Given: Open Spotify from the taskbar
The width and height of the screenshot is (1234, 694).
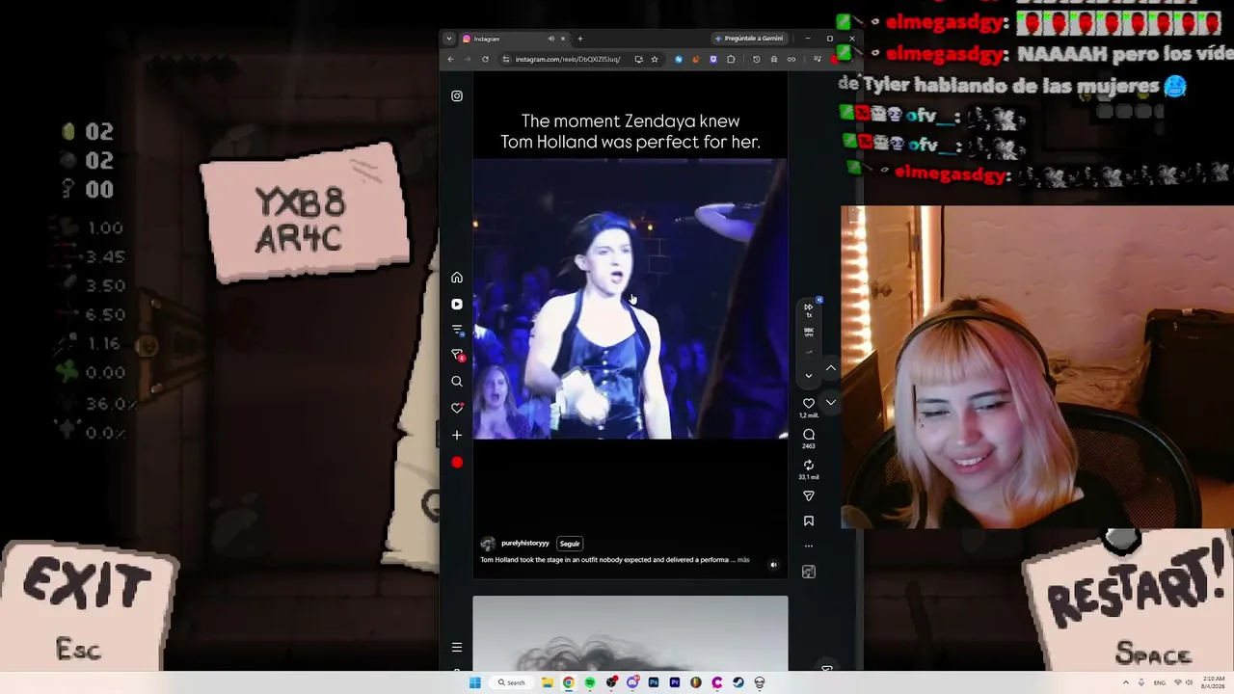Looking at the screenshot, I should (x=590, y=682).
